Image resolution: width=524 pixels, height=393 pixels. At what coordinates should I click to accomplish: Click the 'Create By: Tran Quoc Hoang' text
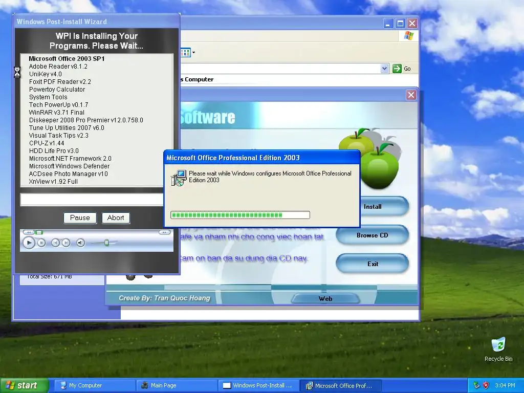pos(164,298)
